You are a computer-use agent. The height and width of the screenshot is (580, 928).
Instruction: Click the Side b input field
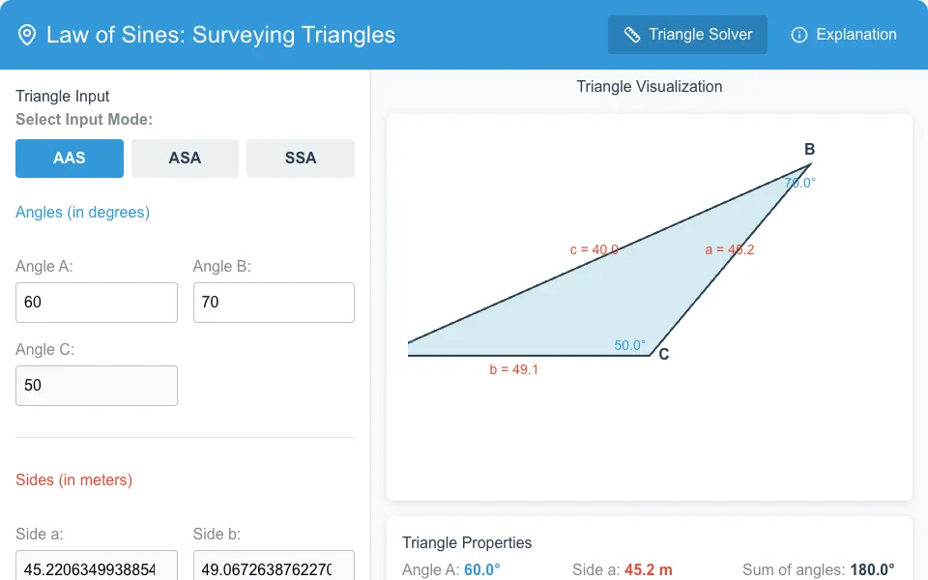274,565
